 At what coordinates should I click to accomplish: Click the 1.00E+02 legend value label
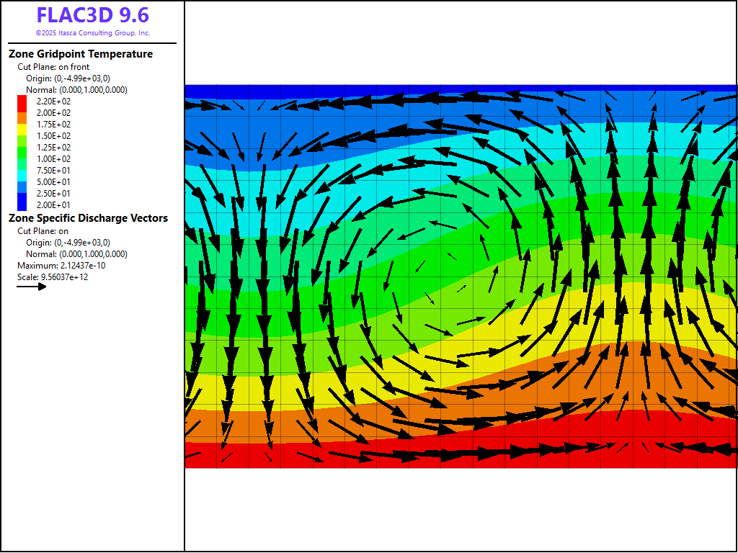pyautogui.click(x=53, y=159)
